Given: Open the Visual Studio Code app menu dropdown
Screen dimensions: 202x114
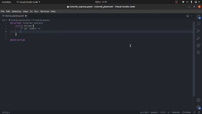Looking at the screenshot, I should (x=28, y=2).
